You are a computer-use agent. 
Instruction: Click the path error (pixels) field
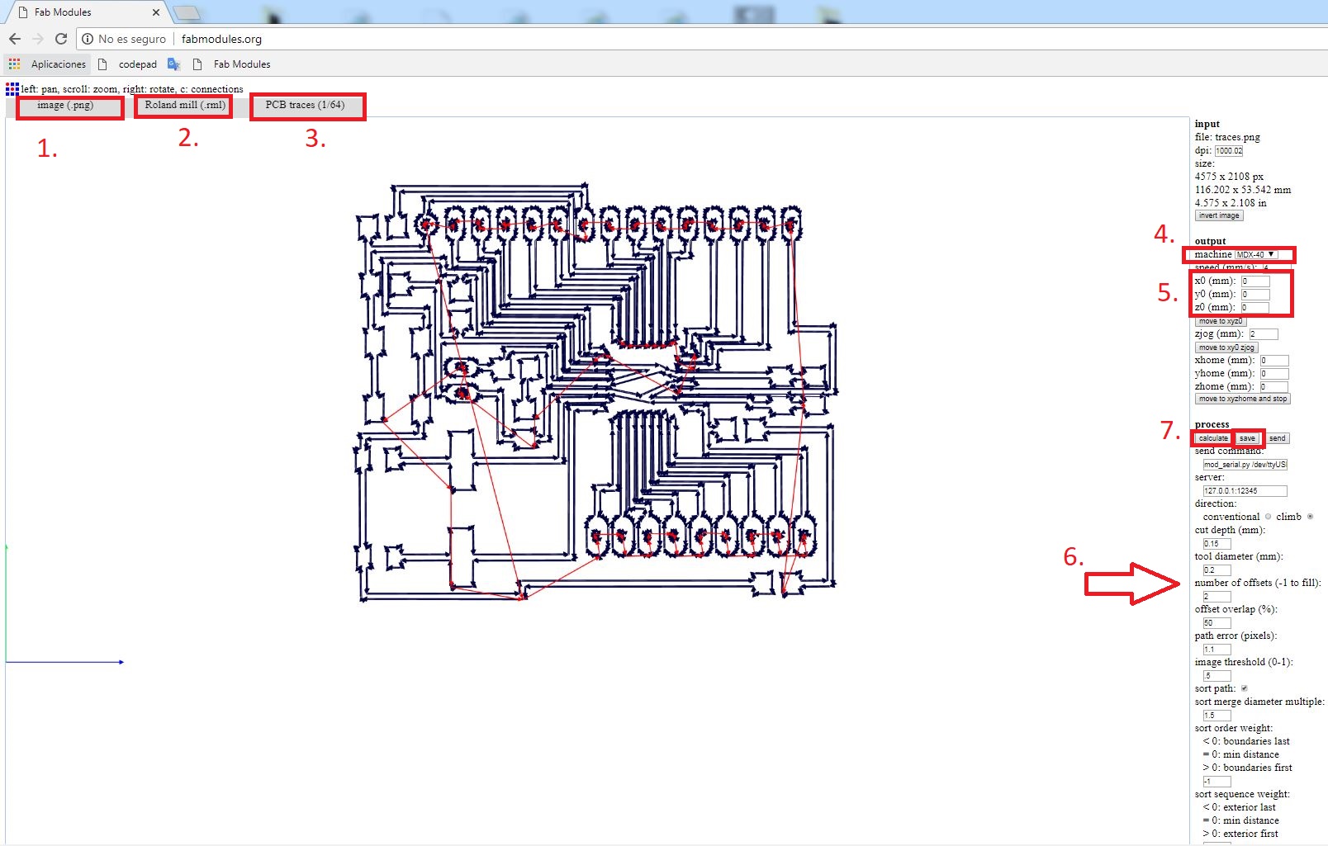1217,650
